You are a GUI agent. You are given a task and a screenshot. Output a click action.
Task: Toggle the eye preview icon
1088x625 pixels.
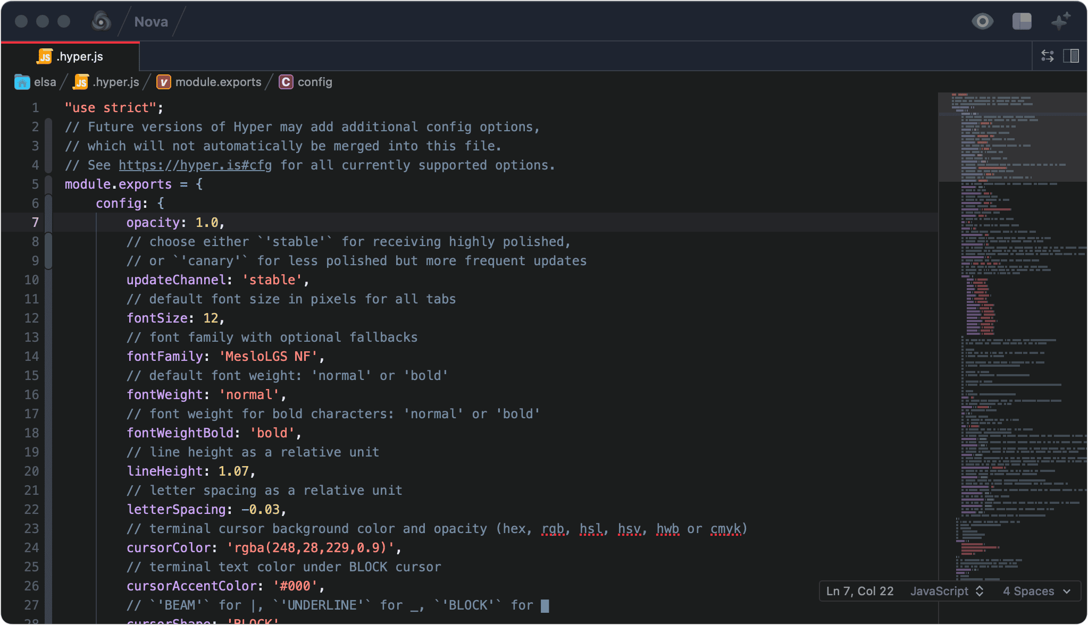coord(982,21)
